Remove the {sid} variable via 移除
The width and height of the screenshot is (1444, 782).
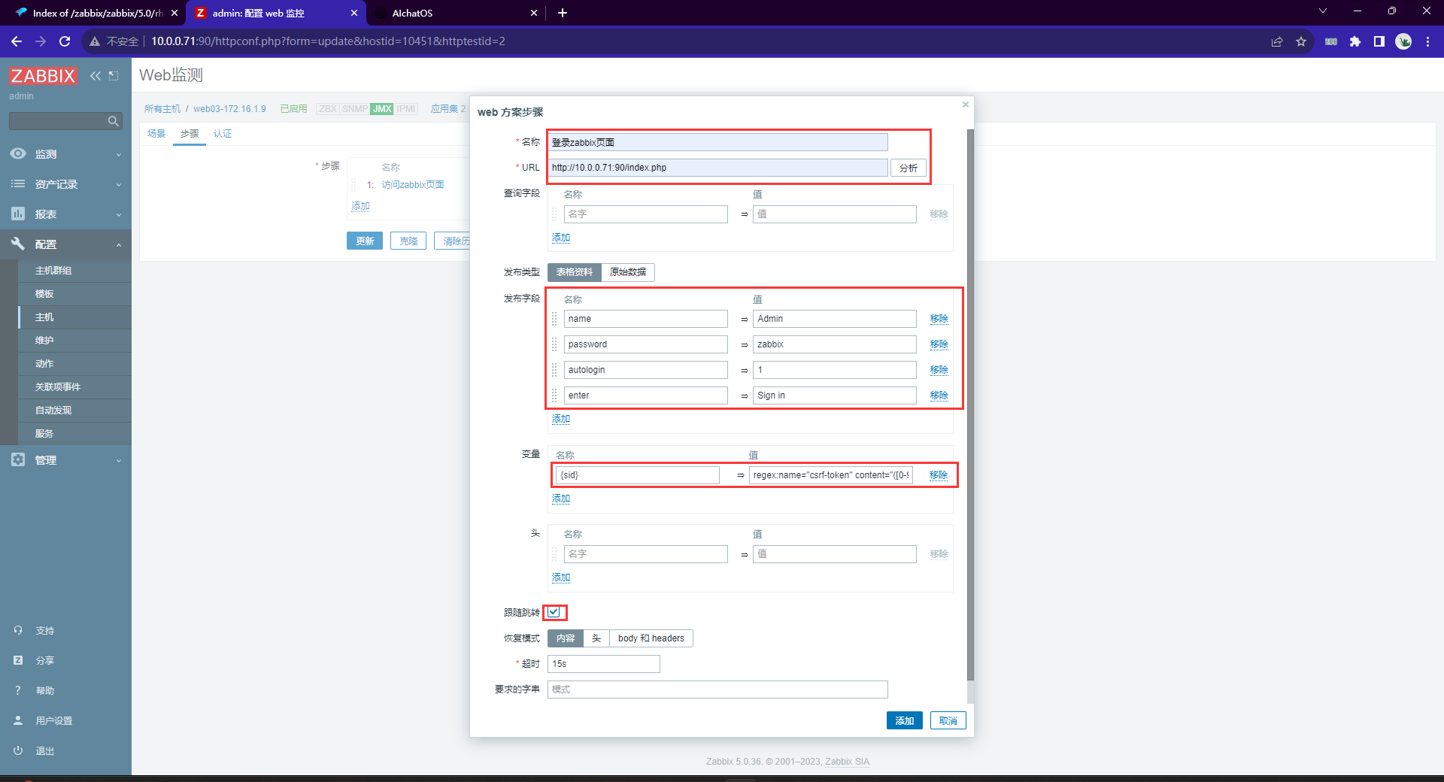(x=938, y=475)
